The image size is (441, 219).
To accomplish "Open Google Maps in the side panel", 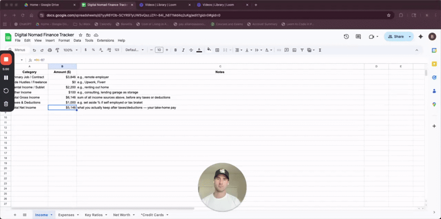I will click(x=434, y=104).
